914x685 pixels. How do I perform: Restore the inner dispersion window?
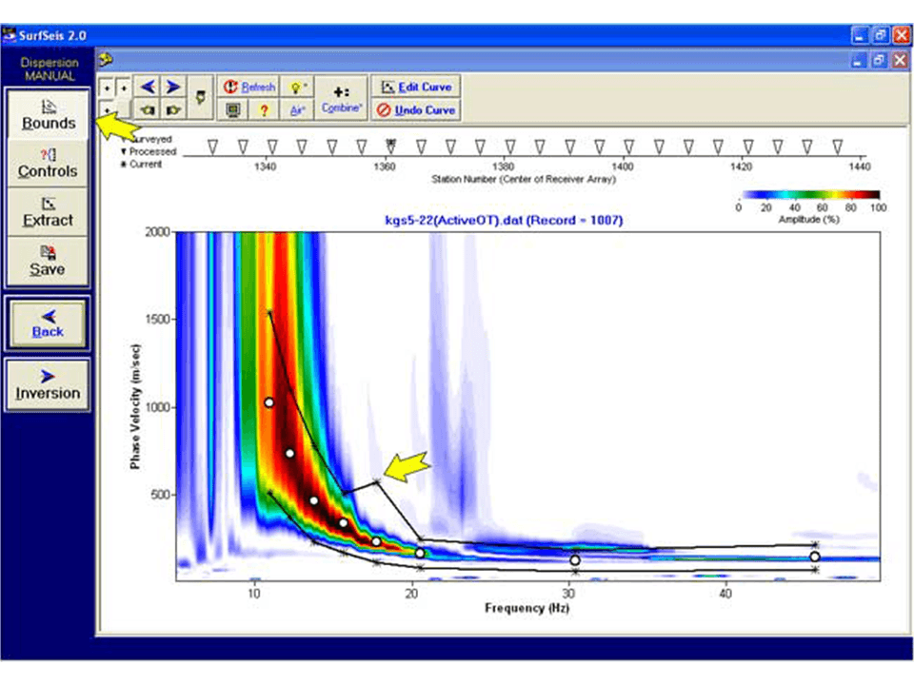(879, 60)
